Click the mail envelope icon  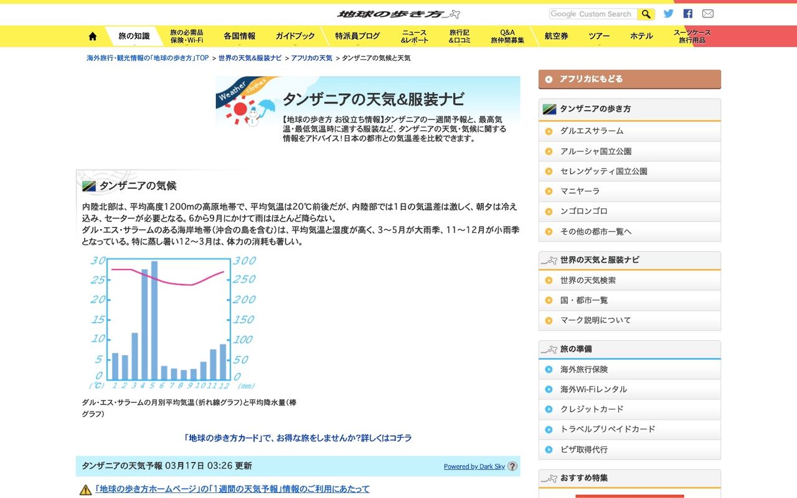pos(708,14)
